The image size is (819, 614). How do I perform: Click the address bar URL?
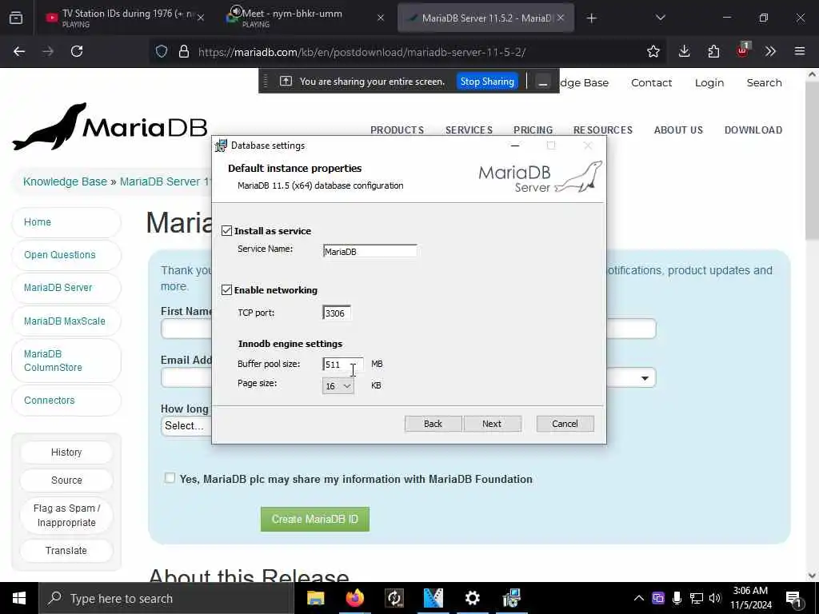point(362,52)
